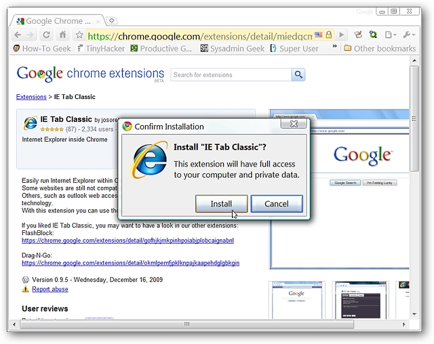
Task: Confirm installation with the Install button
Action: (221, 203)
